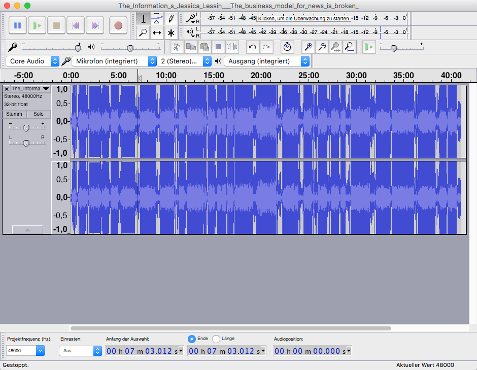Skip to start of track
Viewport: 477px width, 370px height.
click(x=76, y=25)
